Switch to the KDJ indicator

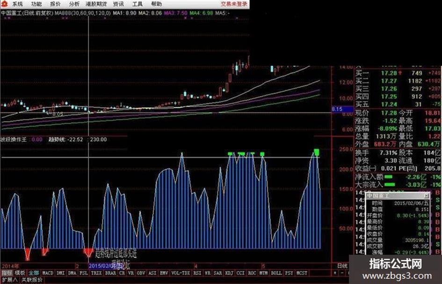[x=229, y=273]
